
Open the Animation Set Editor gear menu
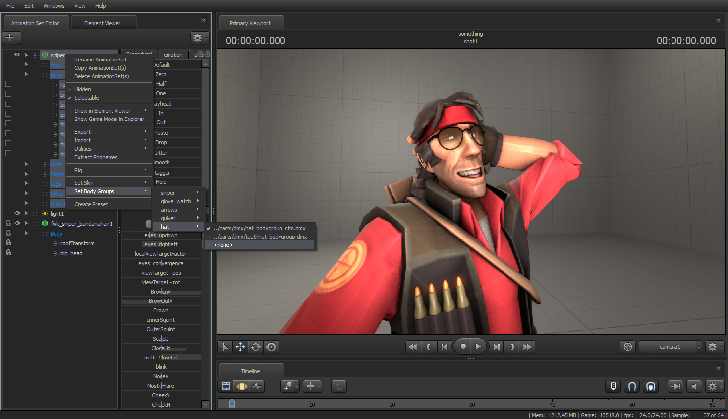[x=199, y=38]
